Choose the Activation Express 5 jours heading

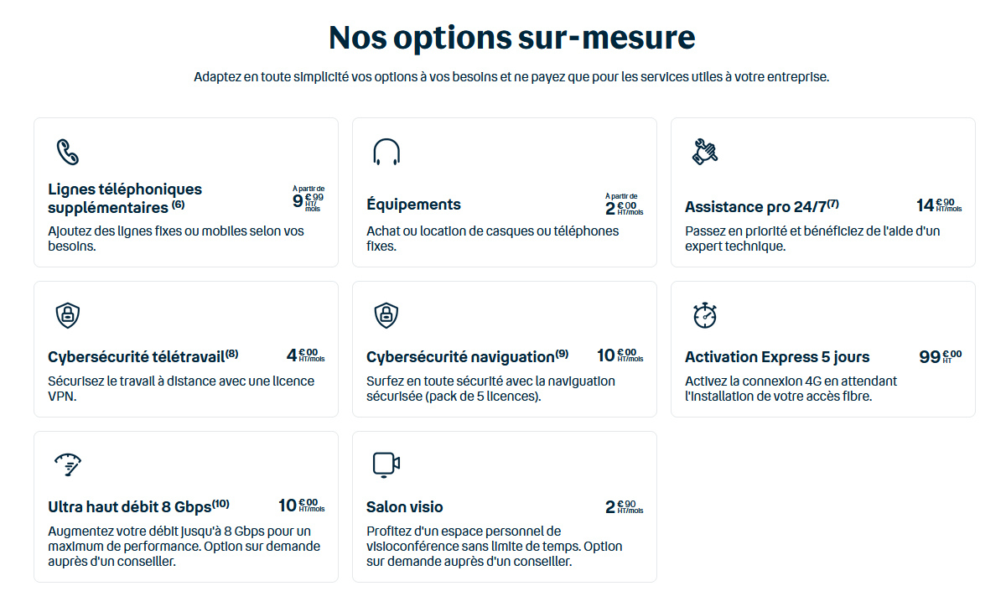click(777, 357)
